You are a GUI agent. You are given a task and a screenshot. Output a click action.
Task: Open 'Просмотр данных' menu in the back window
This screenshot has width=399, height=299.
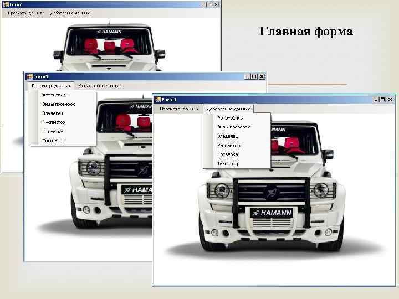[25, 13]
